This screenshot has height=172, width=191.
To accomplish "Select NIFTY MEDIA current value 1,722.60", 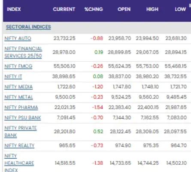I will click(x=67, y=87).
